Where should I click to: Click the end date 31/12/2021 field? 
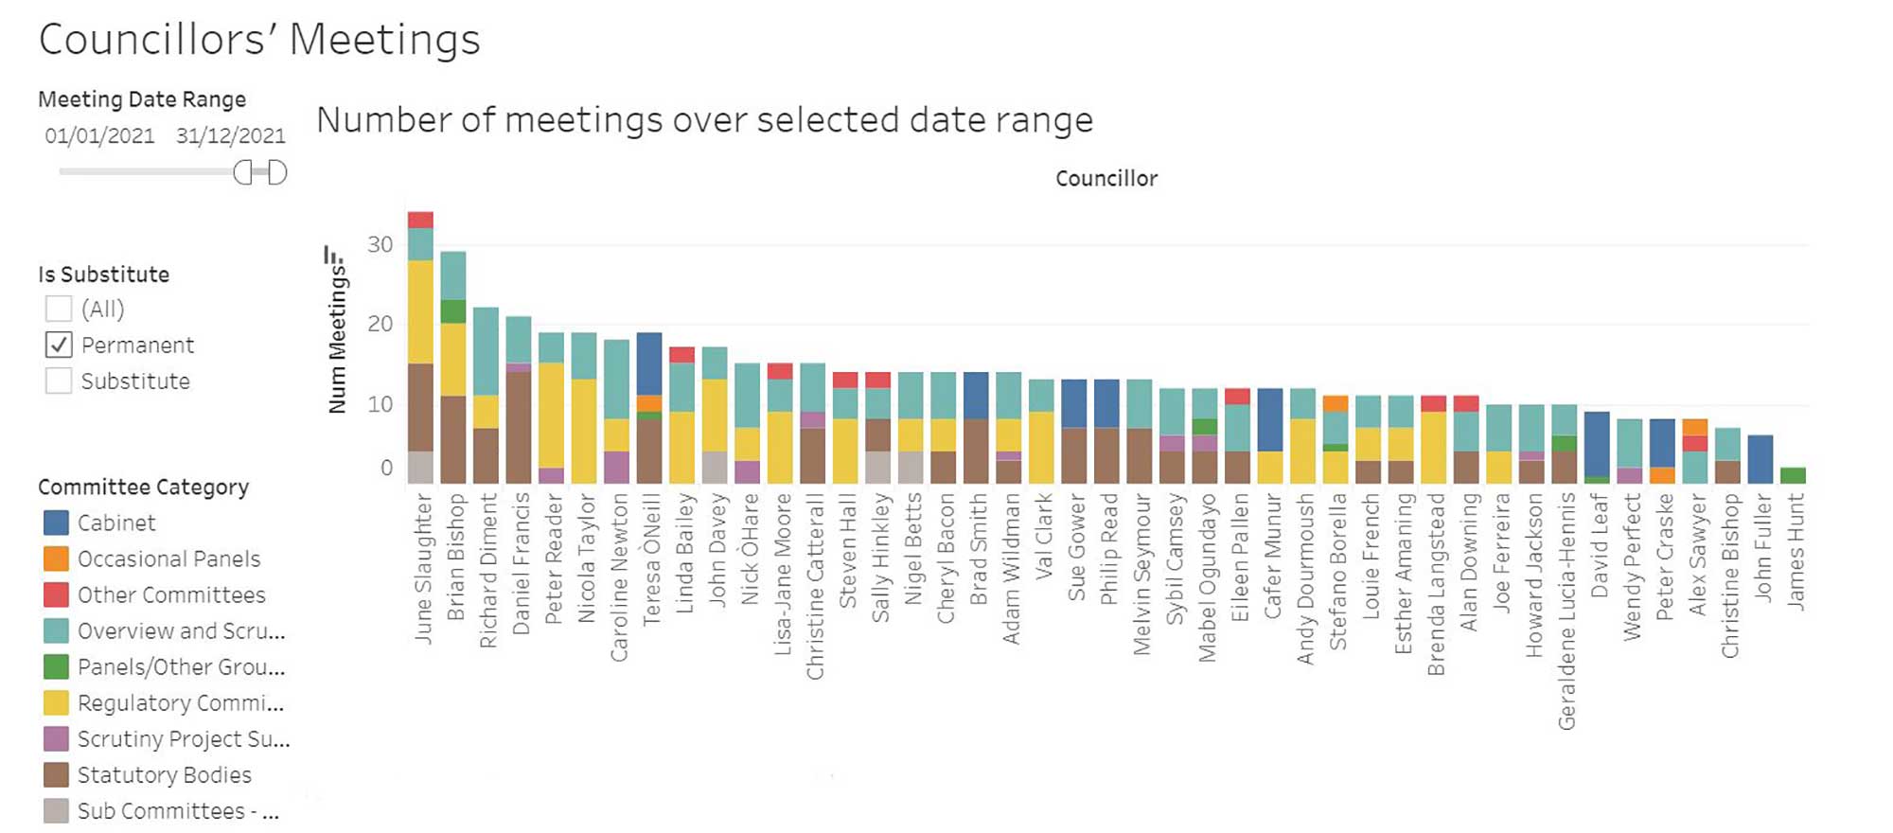(x=230, y=135)
